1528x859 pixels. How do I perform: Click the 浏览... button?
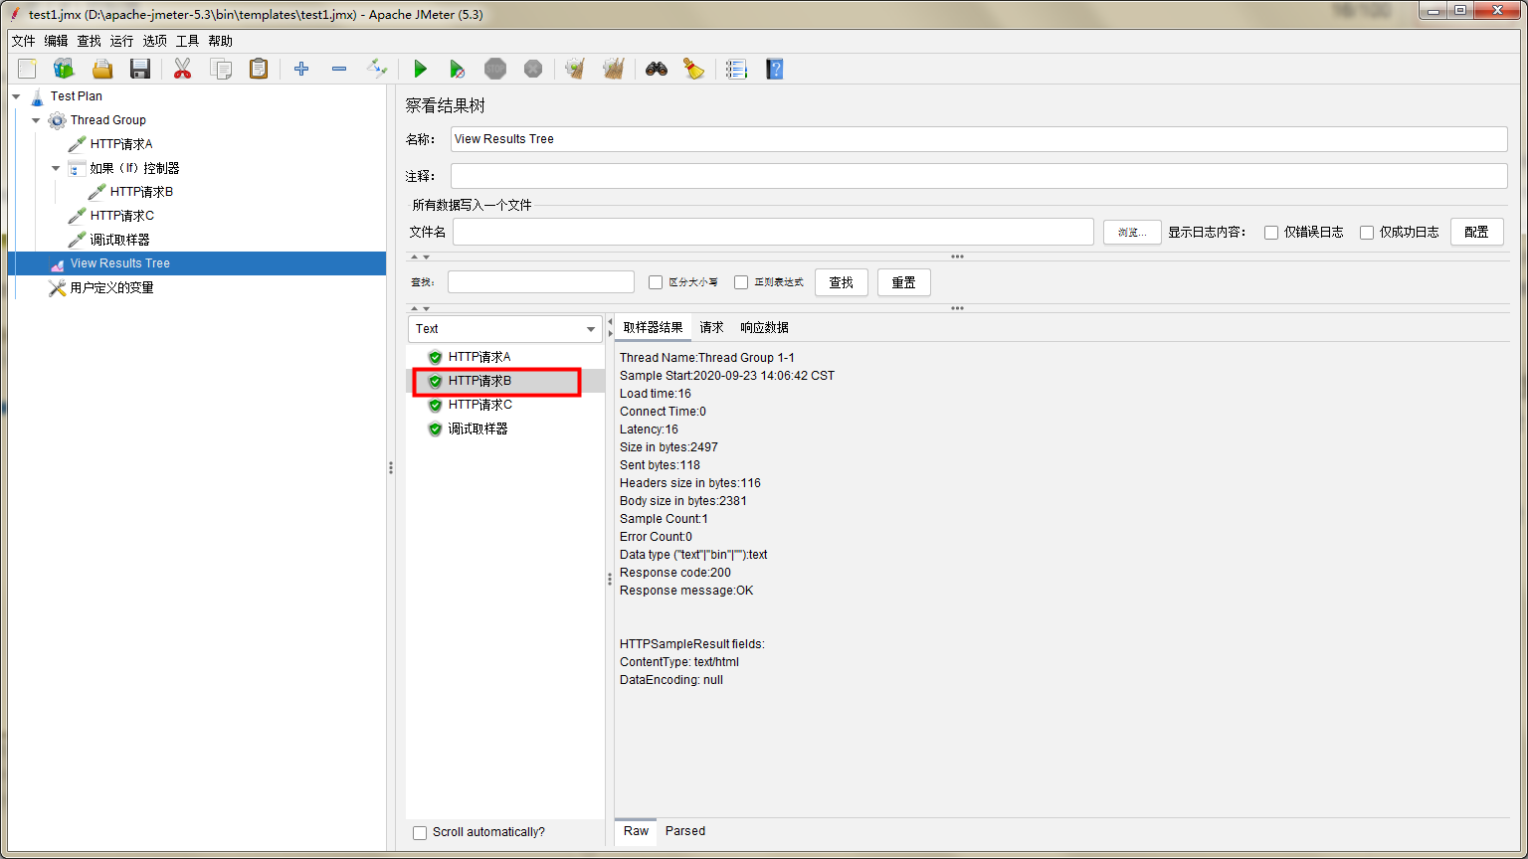click(x=1132, y=233)
